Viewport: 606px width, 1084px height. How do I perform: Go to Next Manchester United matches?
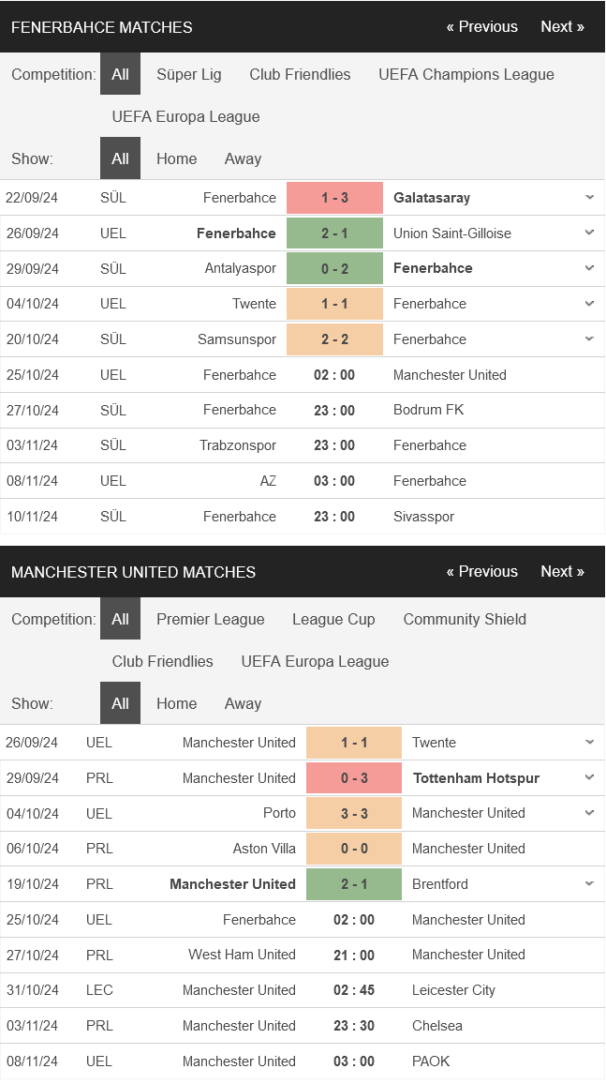click(x=563, y=572)
